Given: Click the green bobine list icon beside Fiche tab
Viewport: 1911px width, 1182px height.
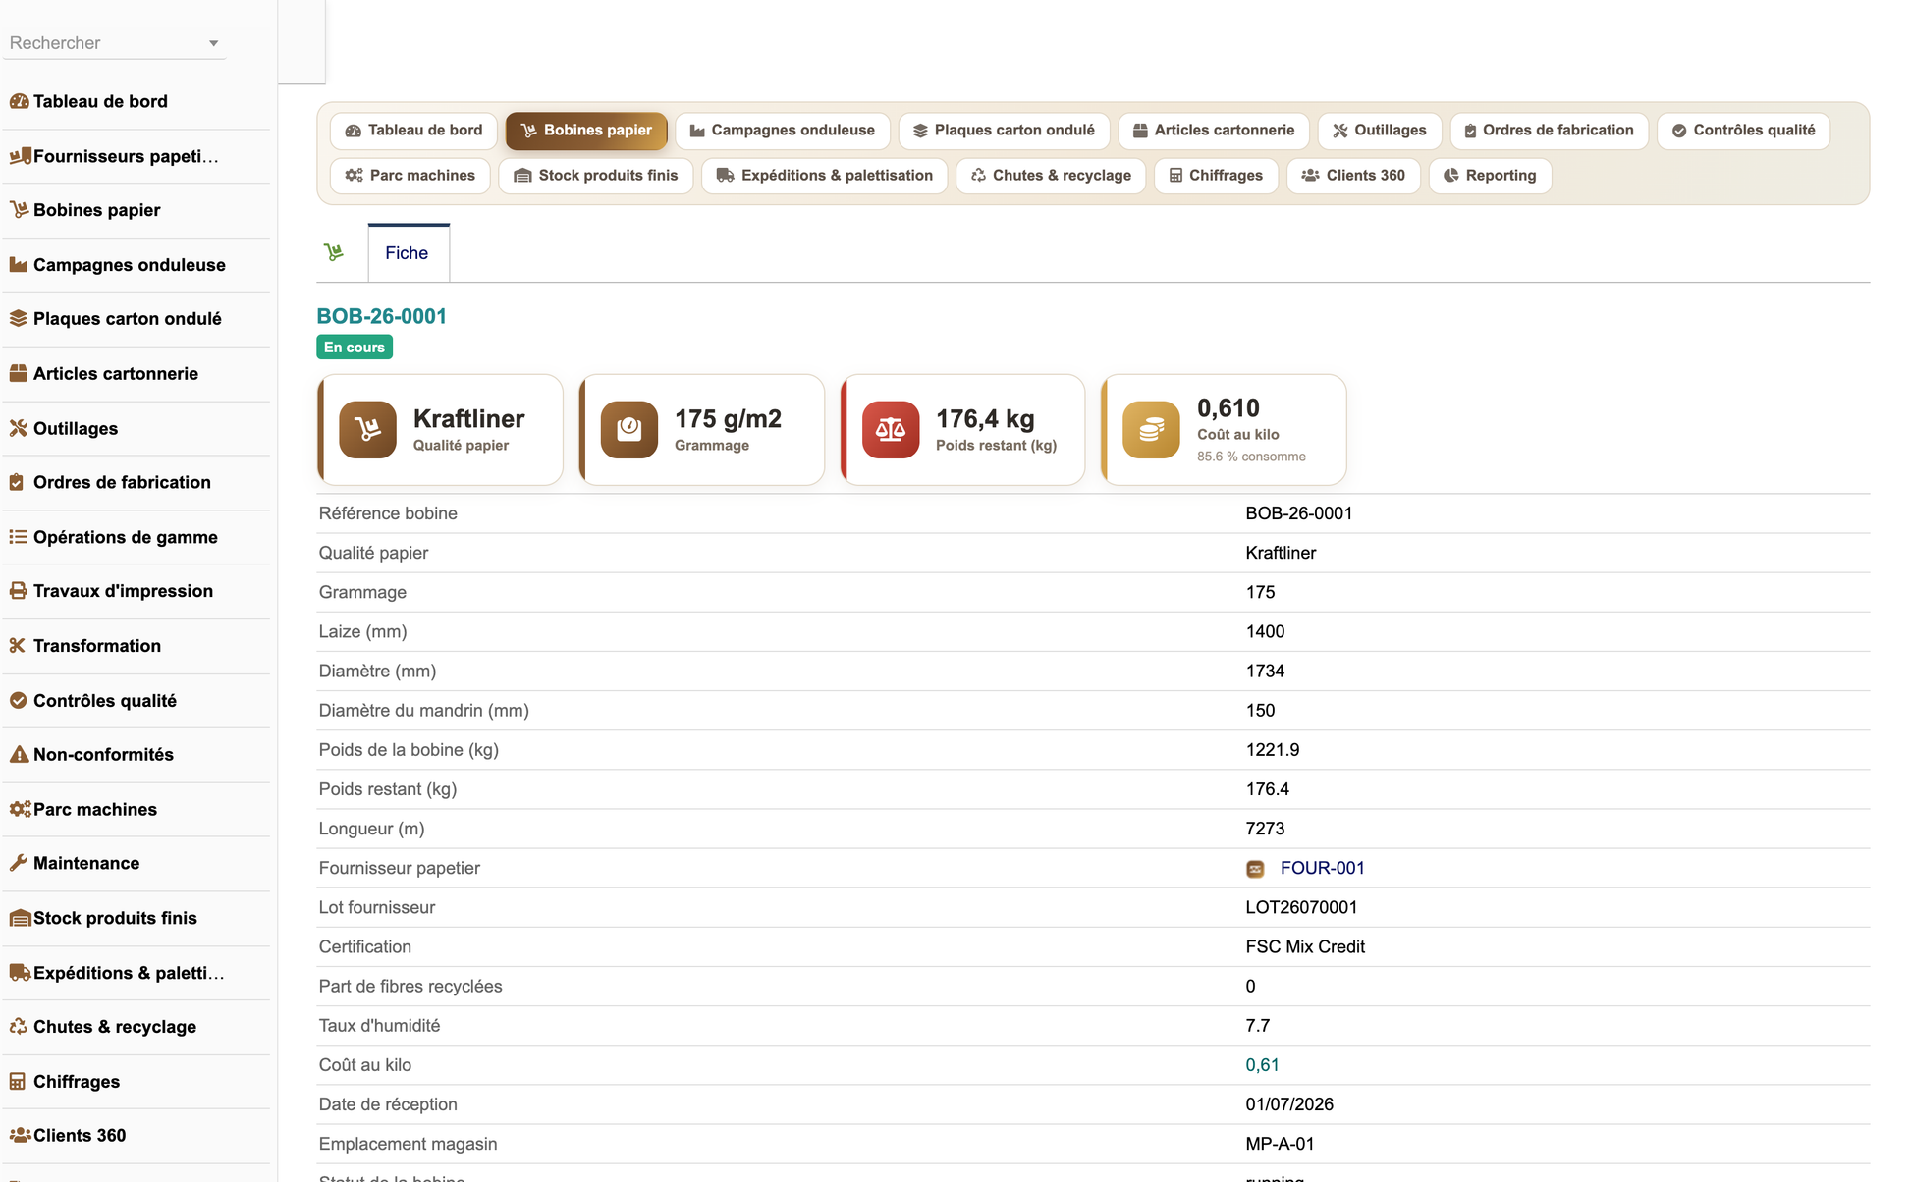Looking at the screenshot, I should [334, 253].
